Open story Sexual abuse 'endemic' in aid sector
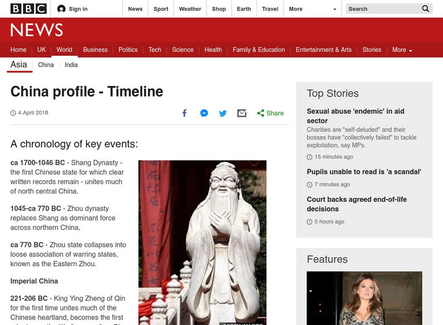This screenshot has width=443, height=325. tap(356, 116)
